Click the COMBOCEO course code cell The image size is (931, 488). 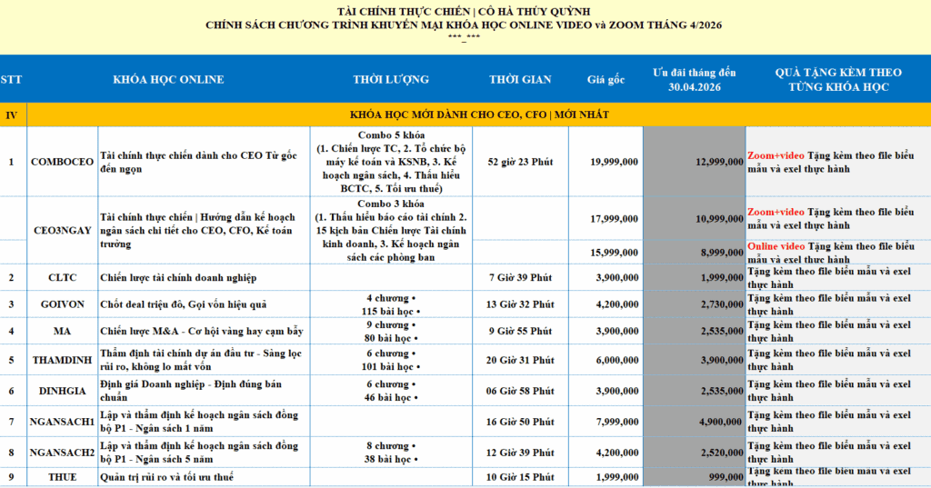point(62,162)
